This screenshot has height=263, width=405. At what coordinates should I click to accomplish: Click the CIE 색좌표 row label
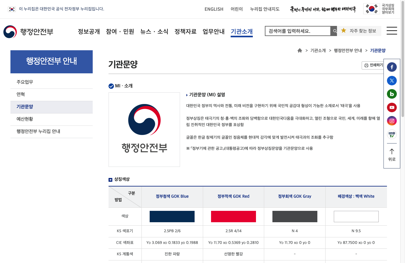coord(125,242)
